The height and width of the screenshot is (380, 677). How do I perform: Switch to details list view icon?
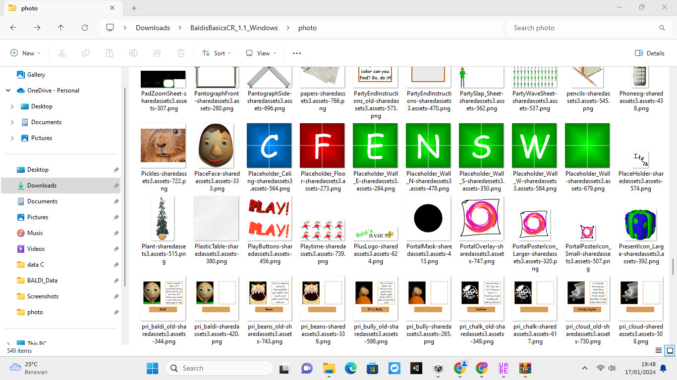659,350
